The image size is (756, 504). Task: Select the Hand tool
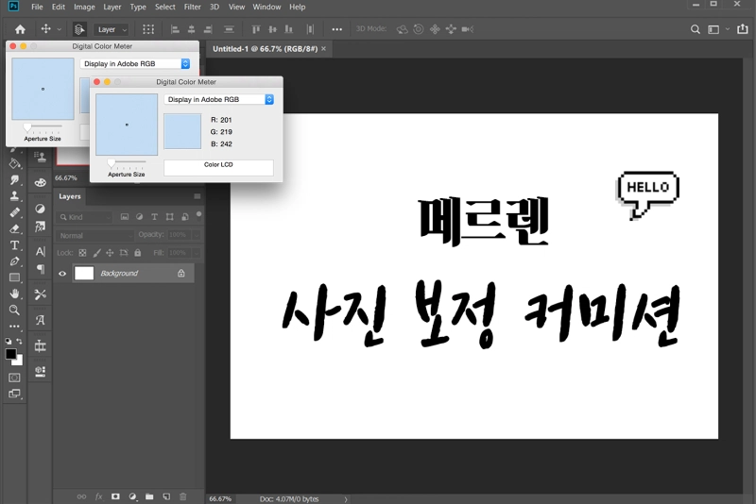(x=14, y=294)
